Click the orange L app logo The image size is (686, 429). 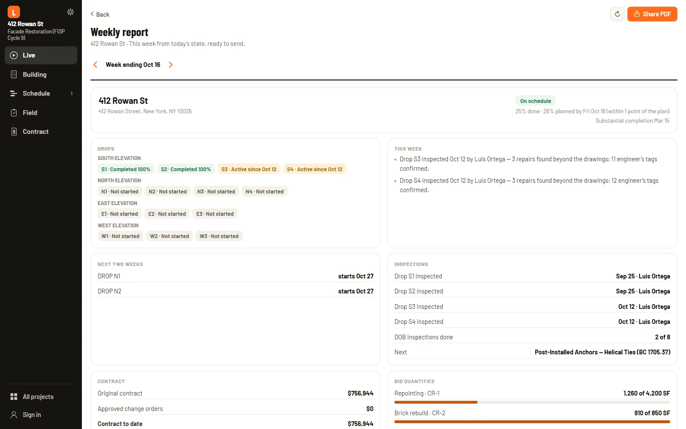[14, 12]
